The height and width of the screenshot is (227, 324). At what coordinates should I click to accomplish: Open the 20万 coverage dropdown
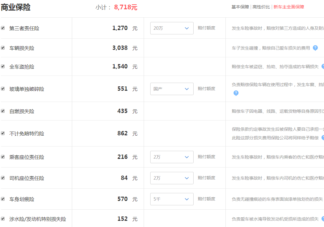pos(172,28)
